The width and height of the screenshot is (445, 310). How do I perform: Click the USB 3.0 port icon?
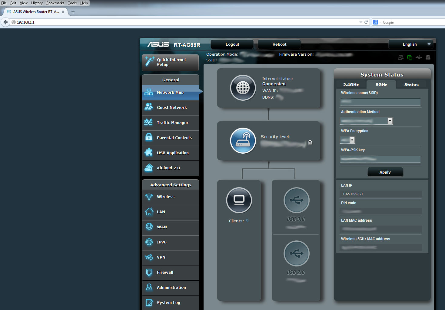tap(296, 200)
